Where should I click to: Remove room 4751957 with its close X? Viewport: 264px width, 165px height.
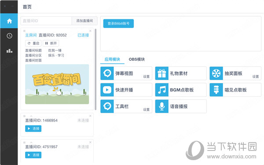coord(90,142)
